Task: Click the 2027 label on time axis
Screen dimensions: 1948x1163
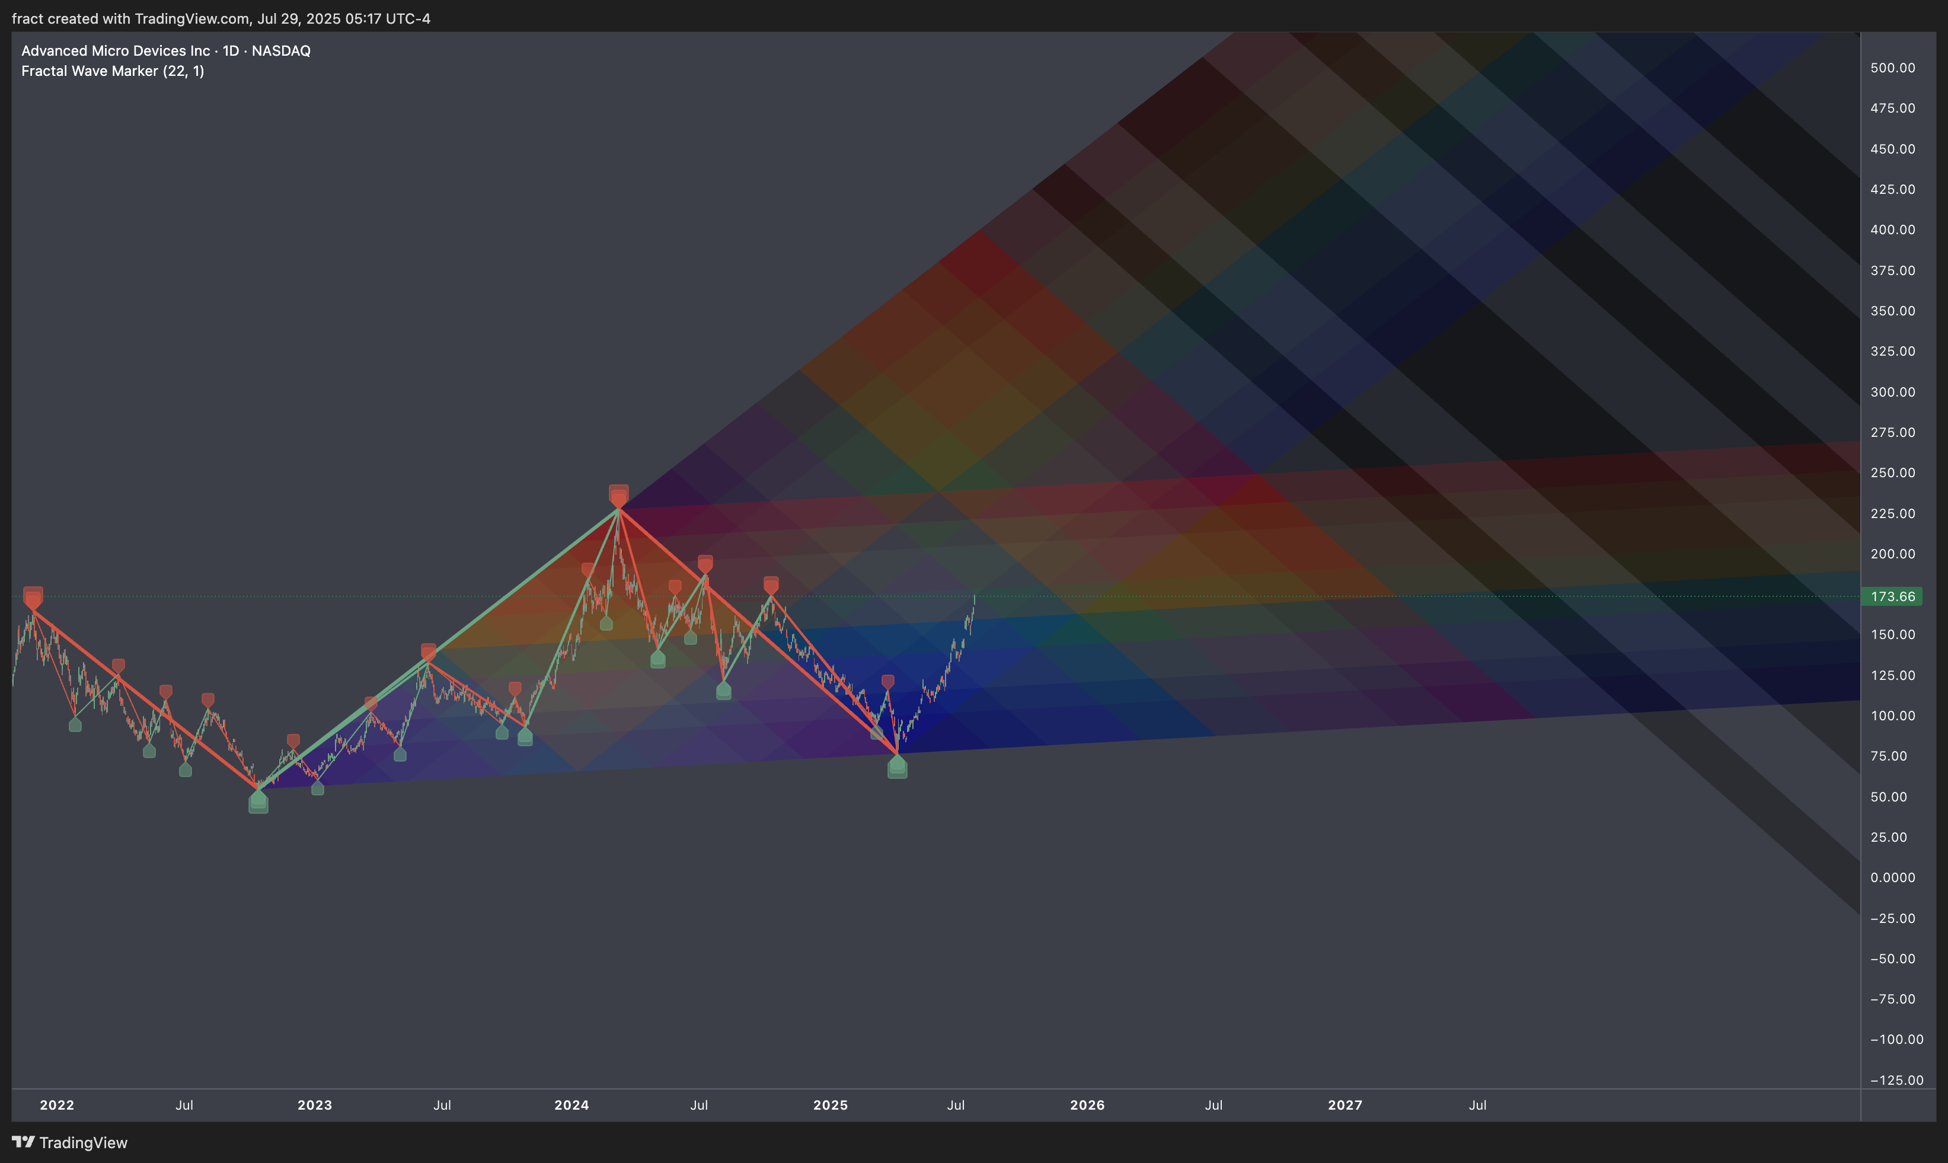Action: (x=1346, y=1105)
